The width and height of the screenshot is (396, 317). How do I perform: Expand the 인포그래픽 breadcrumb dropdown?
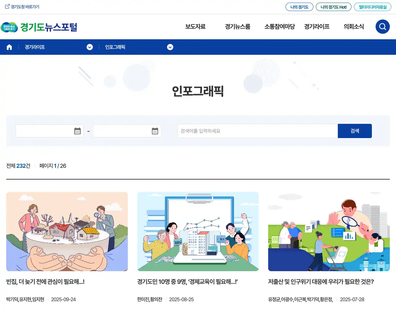tap(170, 47)
